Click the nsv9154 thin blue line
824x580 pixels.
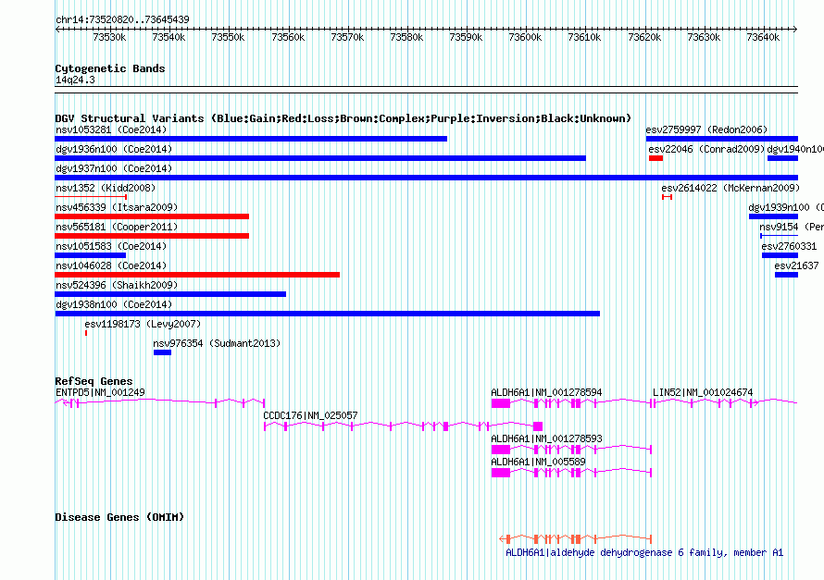(x=779, y=236)
